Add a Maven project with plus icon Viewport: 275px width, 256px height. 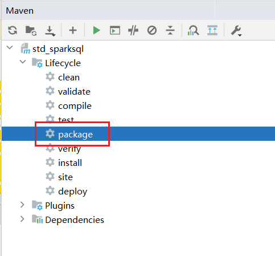pos(73,30)
